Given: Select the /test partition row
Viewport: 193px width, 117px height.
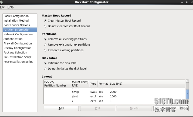Looking at the screenshot, I should (x=114, y=97).
